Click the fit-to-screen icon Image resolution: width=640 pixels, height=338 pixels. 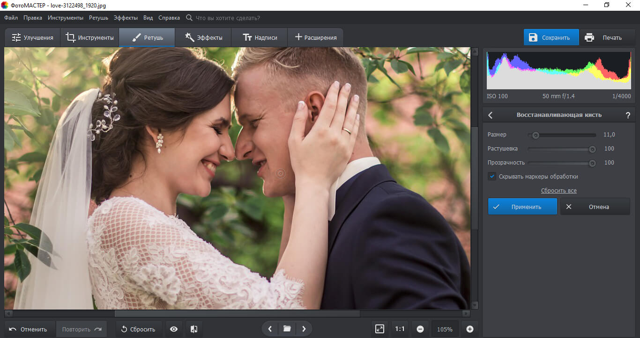(380, 329)
